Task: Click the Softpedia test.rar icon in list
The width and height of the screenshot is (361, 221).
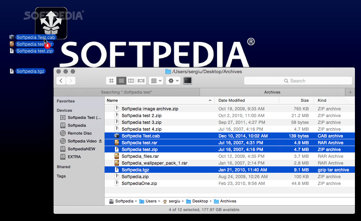Action: [x=117, y=143]
